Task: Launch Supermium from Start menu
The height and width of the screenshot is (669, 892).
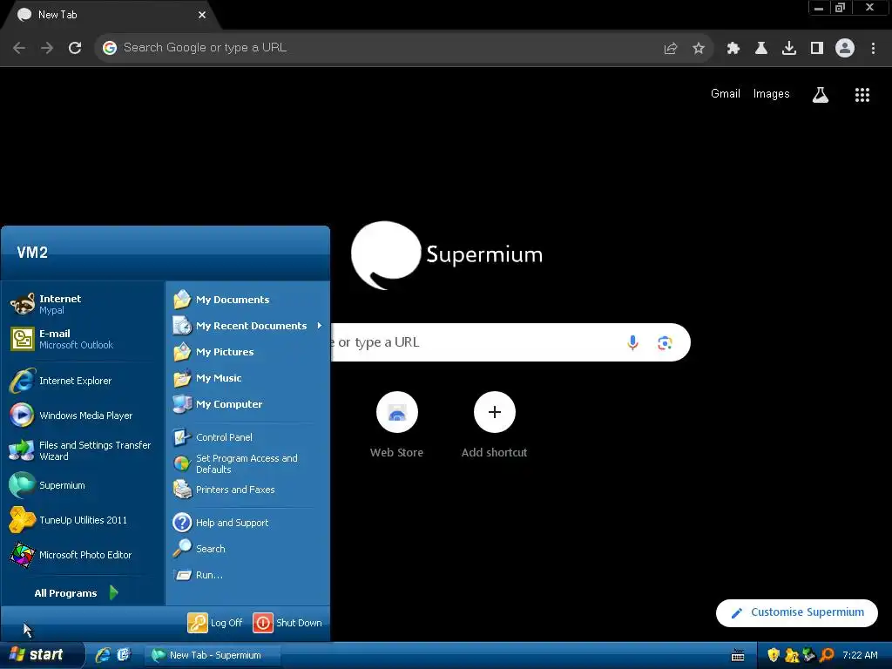Action: pos(83,485)
